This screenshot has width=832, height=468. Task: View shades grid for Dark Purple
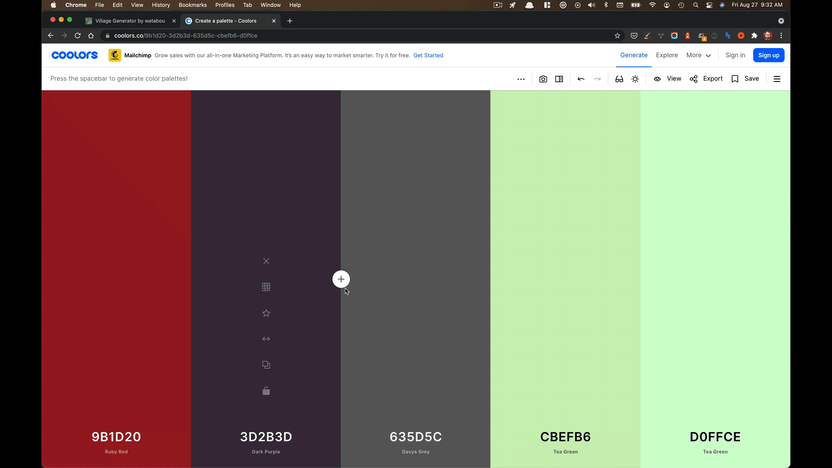pos(266,287)
